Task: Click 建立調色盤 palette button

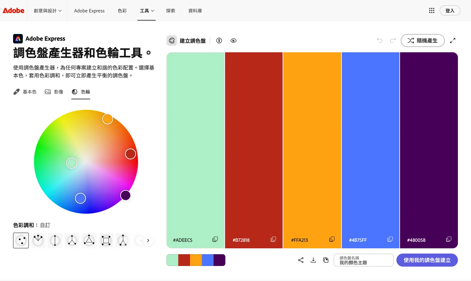Action: [186, 41]
